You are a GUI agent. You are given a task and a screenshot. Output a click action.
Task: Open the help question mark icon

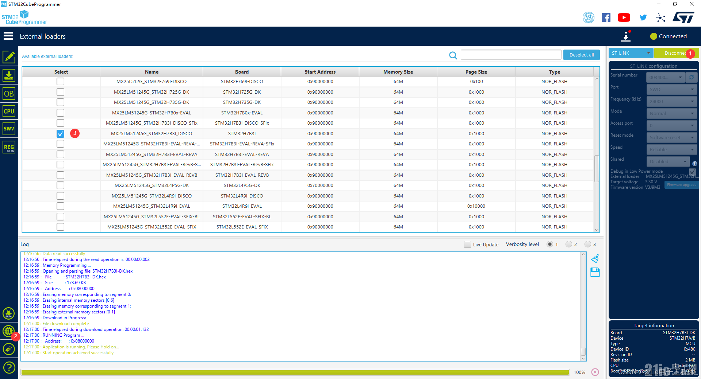tap(9, 367)
